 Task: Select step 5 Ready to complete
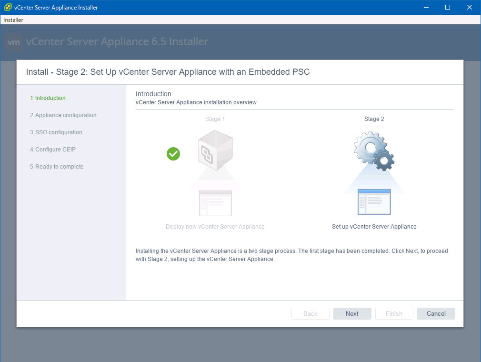tap(57, 167)
